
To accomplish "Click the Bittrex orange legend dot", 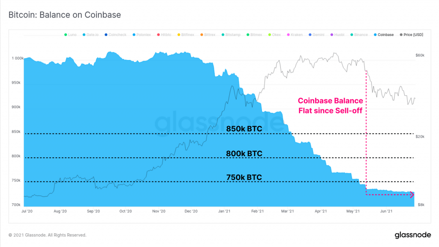I will 201,35.
